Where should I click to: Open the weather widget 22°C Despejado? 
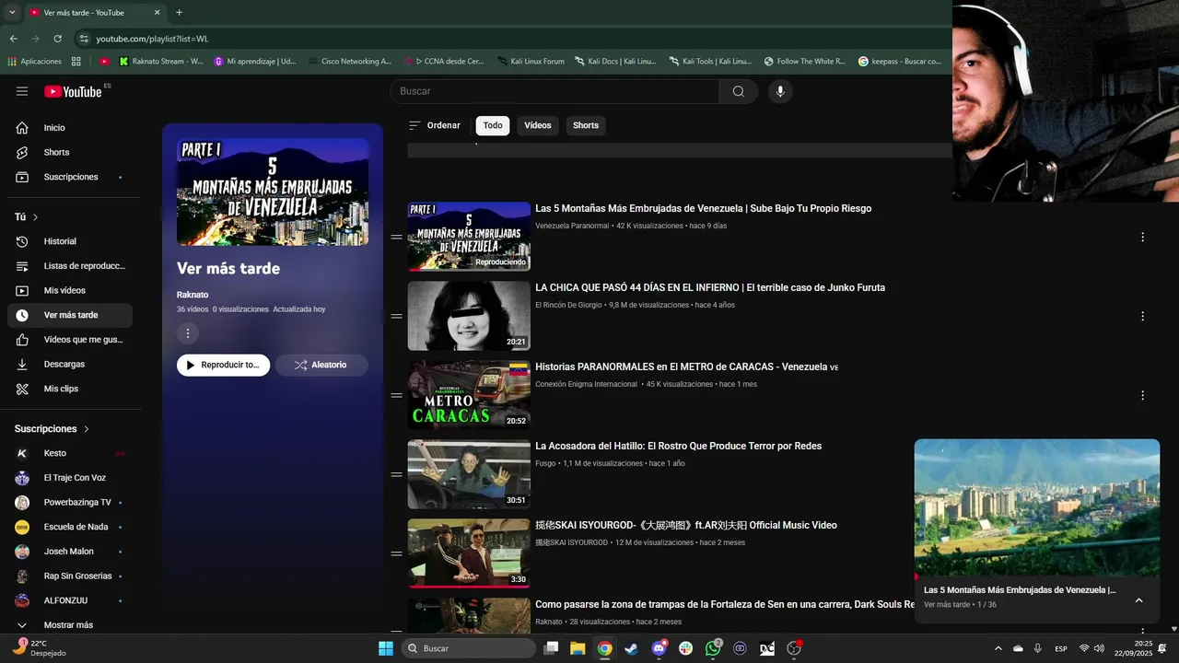pos(39,648)
